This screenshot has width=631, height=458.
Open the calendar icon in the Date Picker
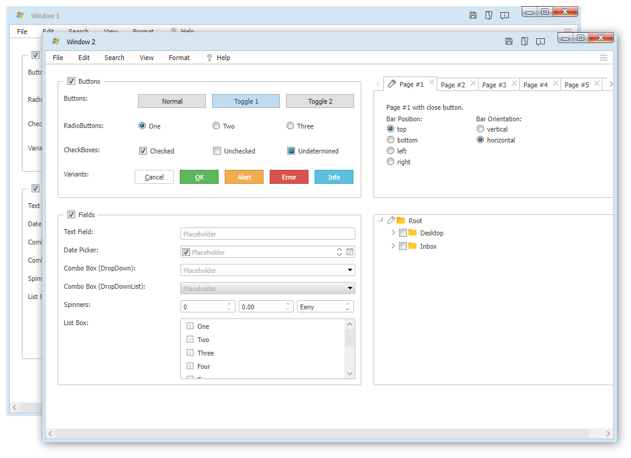coord(350,252)
